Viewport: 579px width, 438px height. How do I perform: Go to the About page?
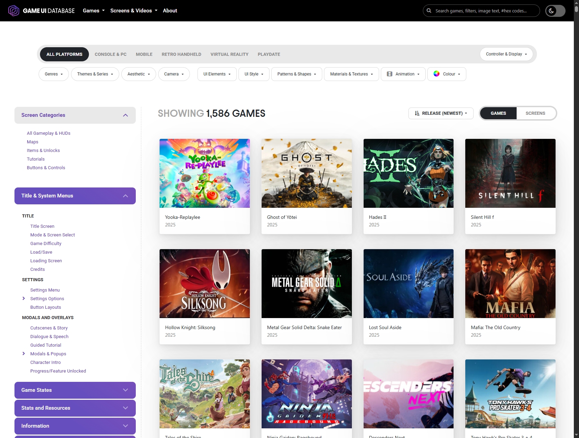(170, 11)
